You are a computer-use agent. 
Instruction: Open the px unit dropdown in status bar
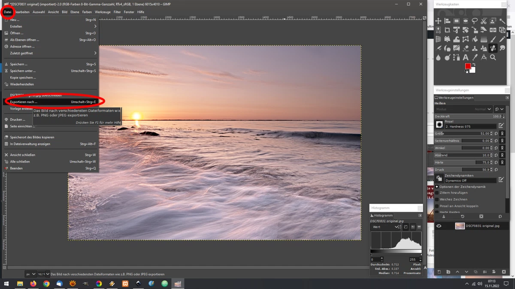click(31, 274)
